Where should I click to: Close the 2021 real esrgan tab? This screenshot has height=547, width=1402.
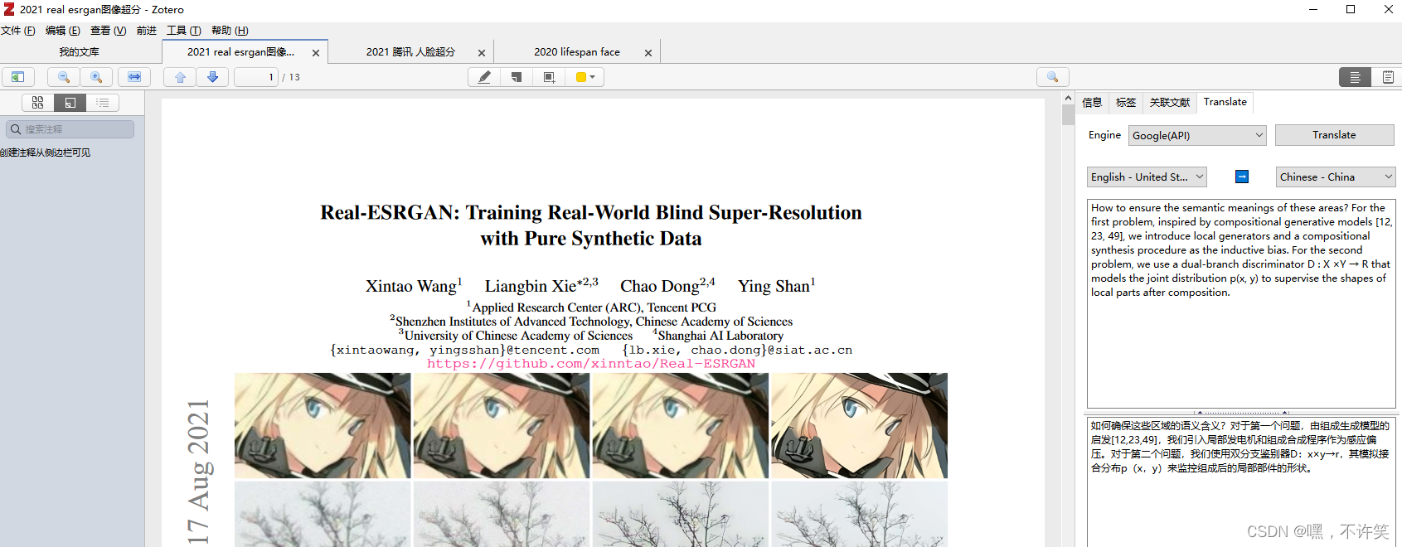coord(316,52)
